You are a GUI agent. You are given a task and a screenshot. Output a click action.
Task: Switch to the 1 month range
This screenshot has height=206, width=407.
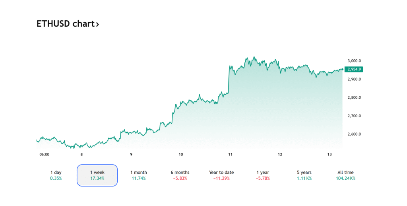point(139,175)
